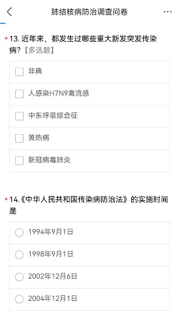Check the 非典 checkbox
Viewport: 179px width, 319px height.
(19, 72)
